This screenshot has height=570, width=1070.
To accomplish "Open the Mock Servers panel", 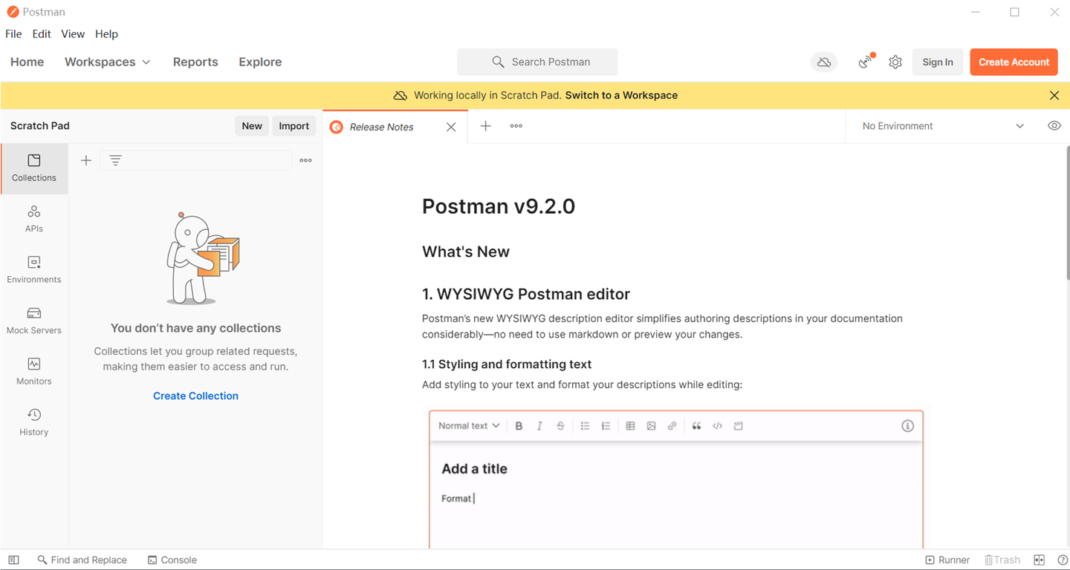I will click(34, 319).
